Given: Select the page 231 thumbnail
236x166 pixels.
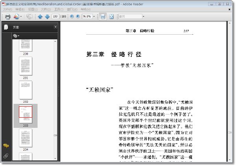Looking at the screenshot, I should pyautogui.click(x=26, y=66).
